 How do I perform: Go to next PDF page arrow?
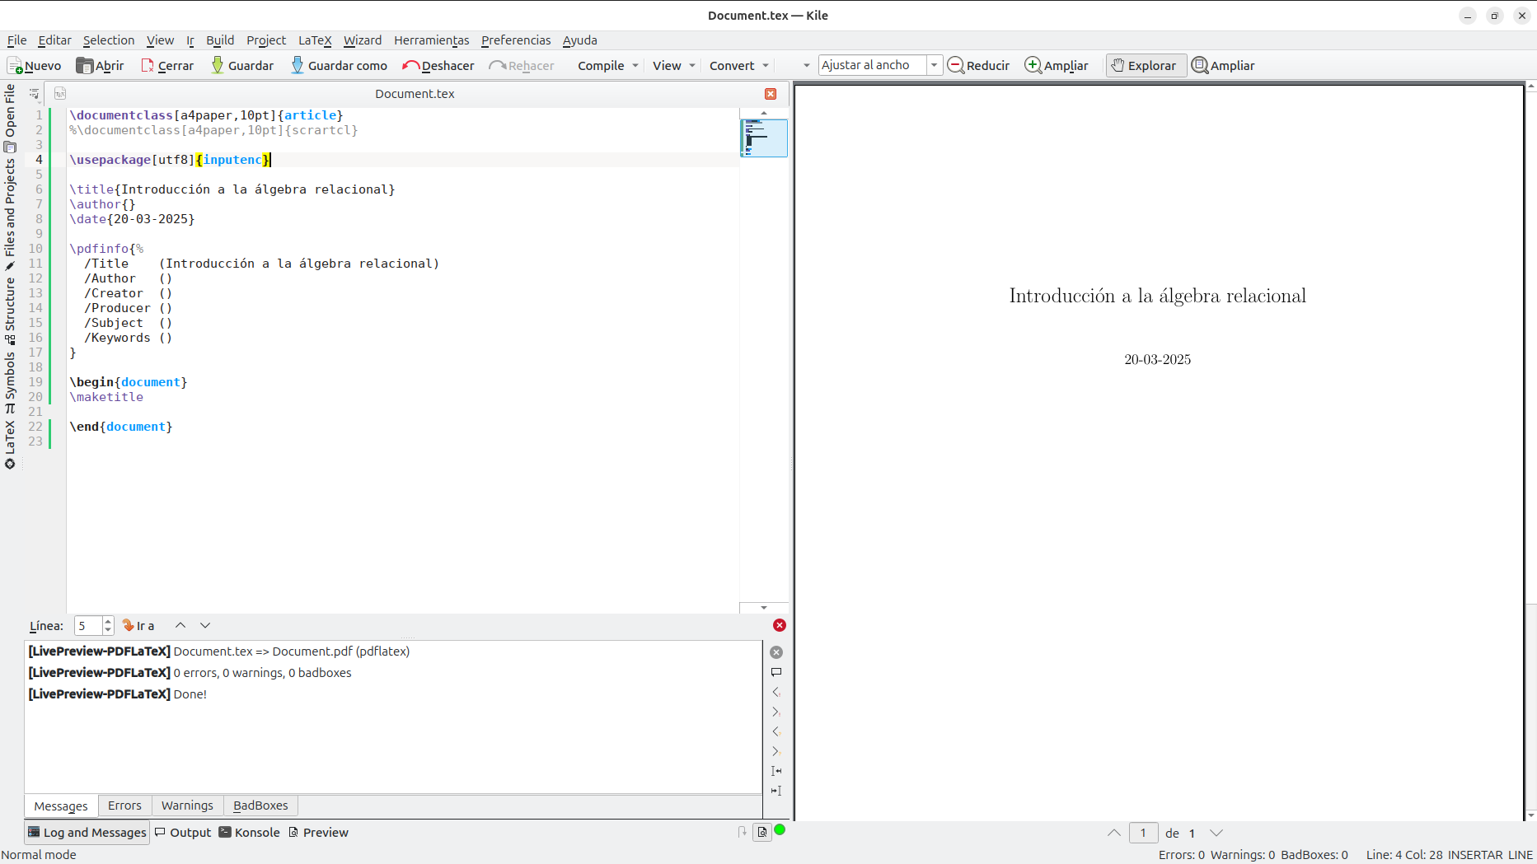[x=1216, y=834]
